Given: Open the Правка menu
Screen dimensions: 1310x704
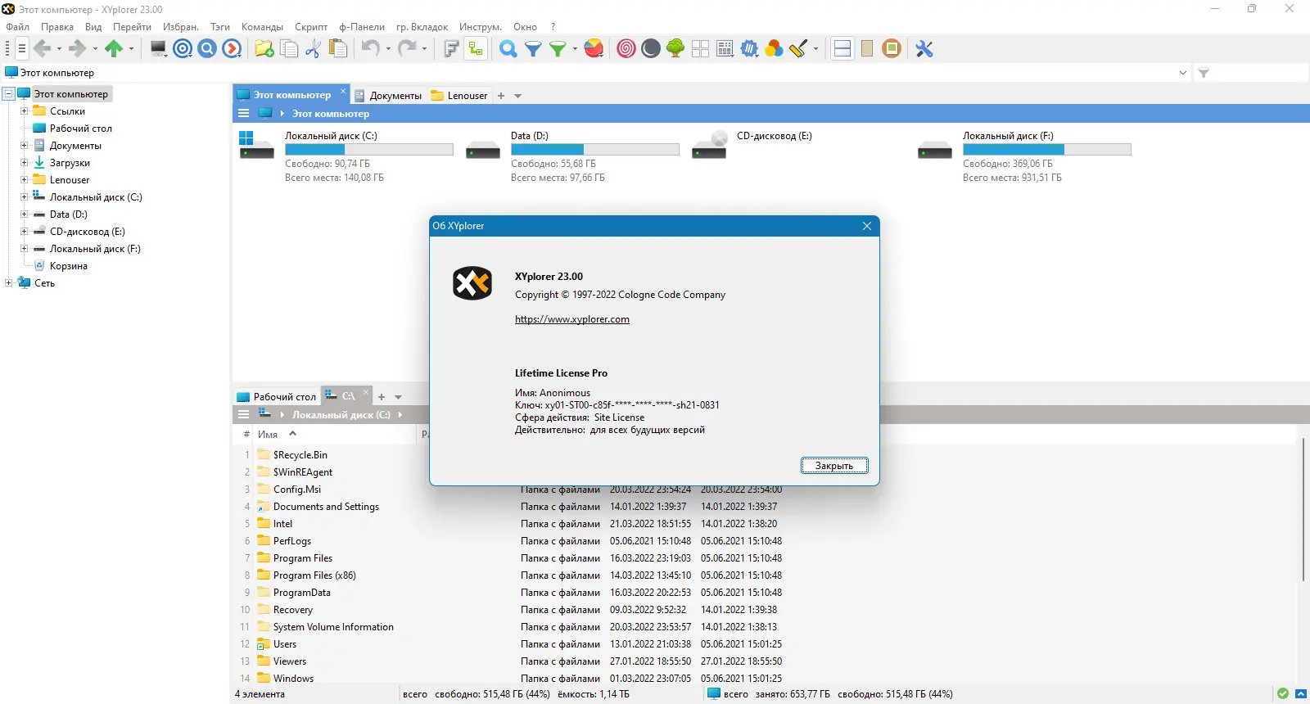Looking at the screenshot, I should [57, 27].
